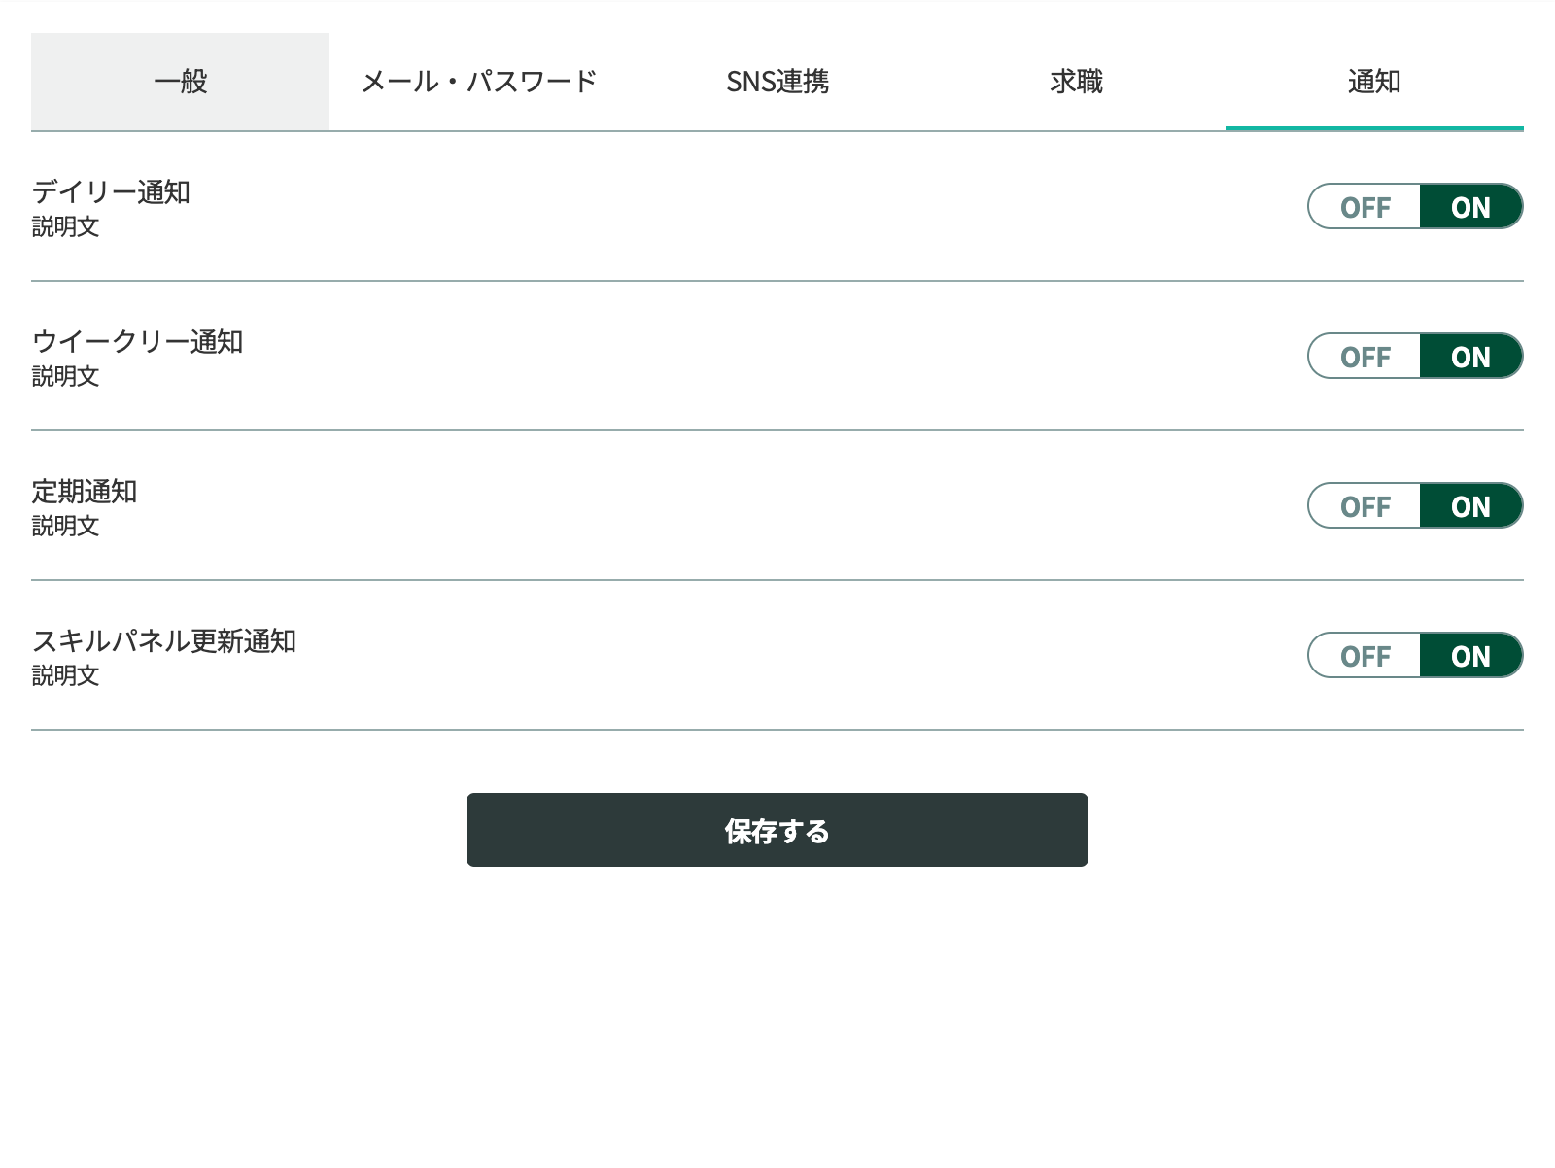This screenshot has width=1555, height=1168.
Task: Switch to the 一般 tab
Action: (x=180, y=82)
